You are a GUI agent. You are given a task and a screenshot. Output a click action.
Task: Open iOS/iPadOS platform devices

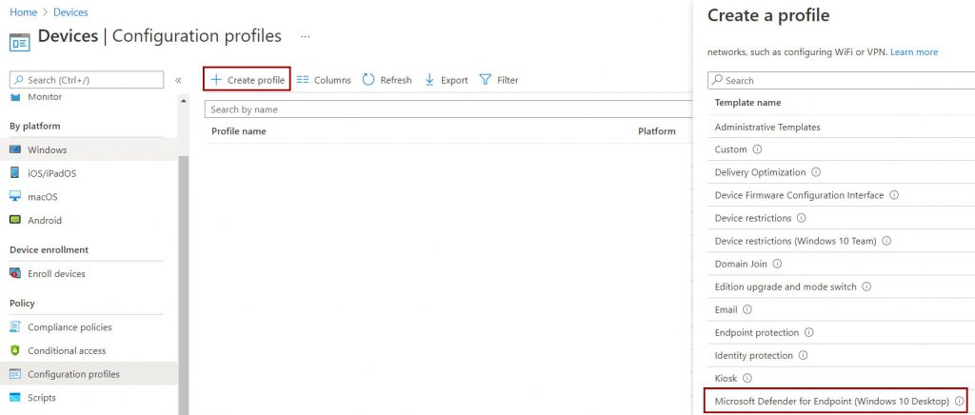[x=52, y=173]
